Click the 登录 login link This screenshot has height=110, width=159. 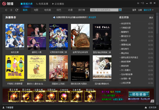134,10
